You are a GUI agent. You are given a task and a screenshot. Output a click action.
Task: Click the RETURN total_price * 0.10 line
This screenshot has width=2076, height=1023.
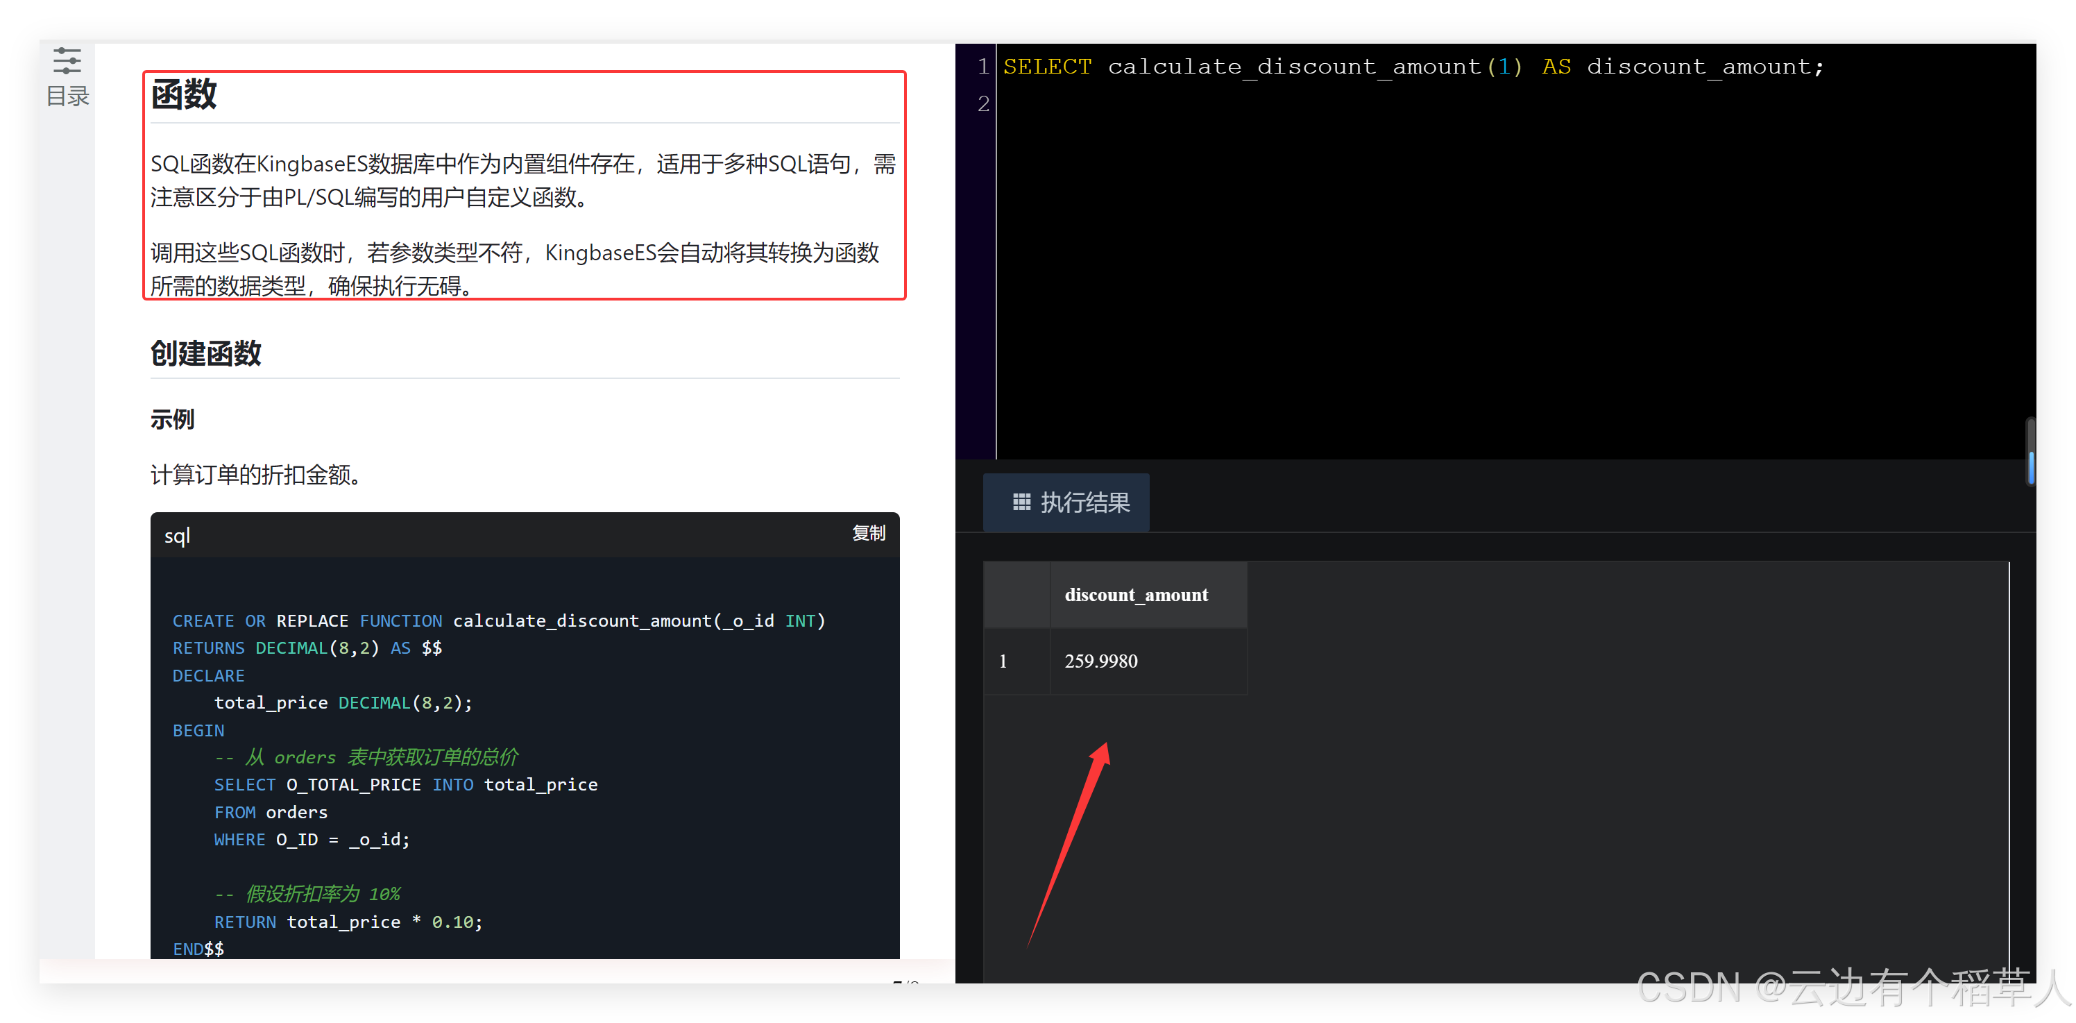point(348,922)
